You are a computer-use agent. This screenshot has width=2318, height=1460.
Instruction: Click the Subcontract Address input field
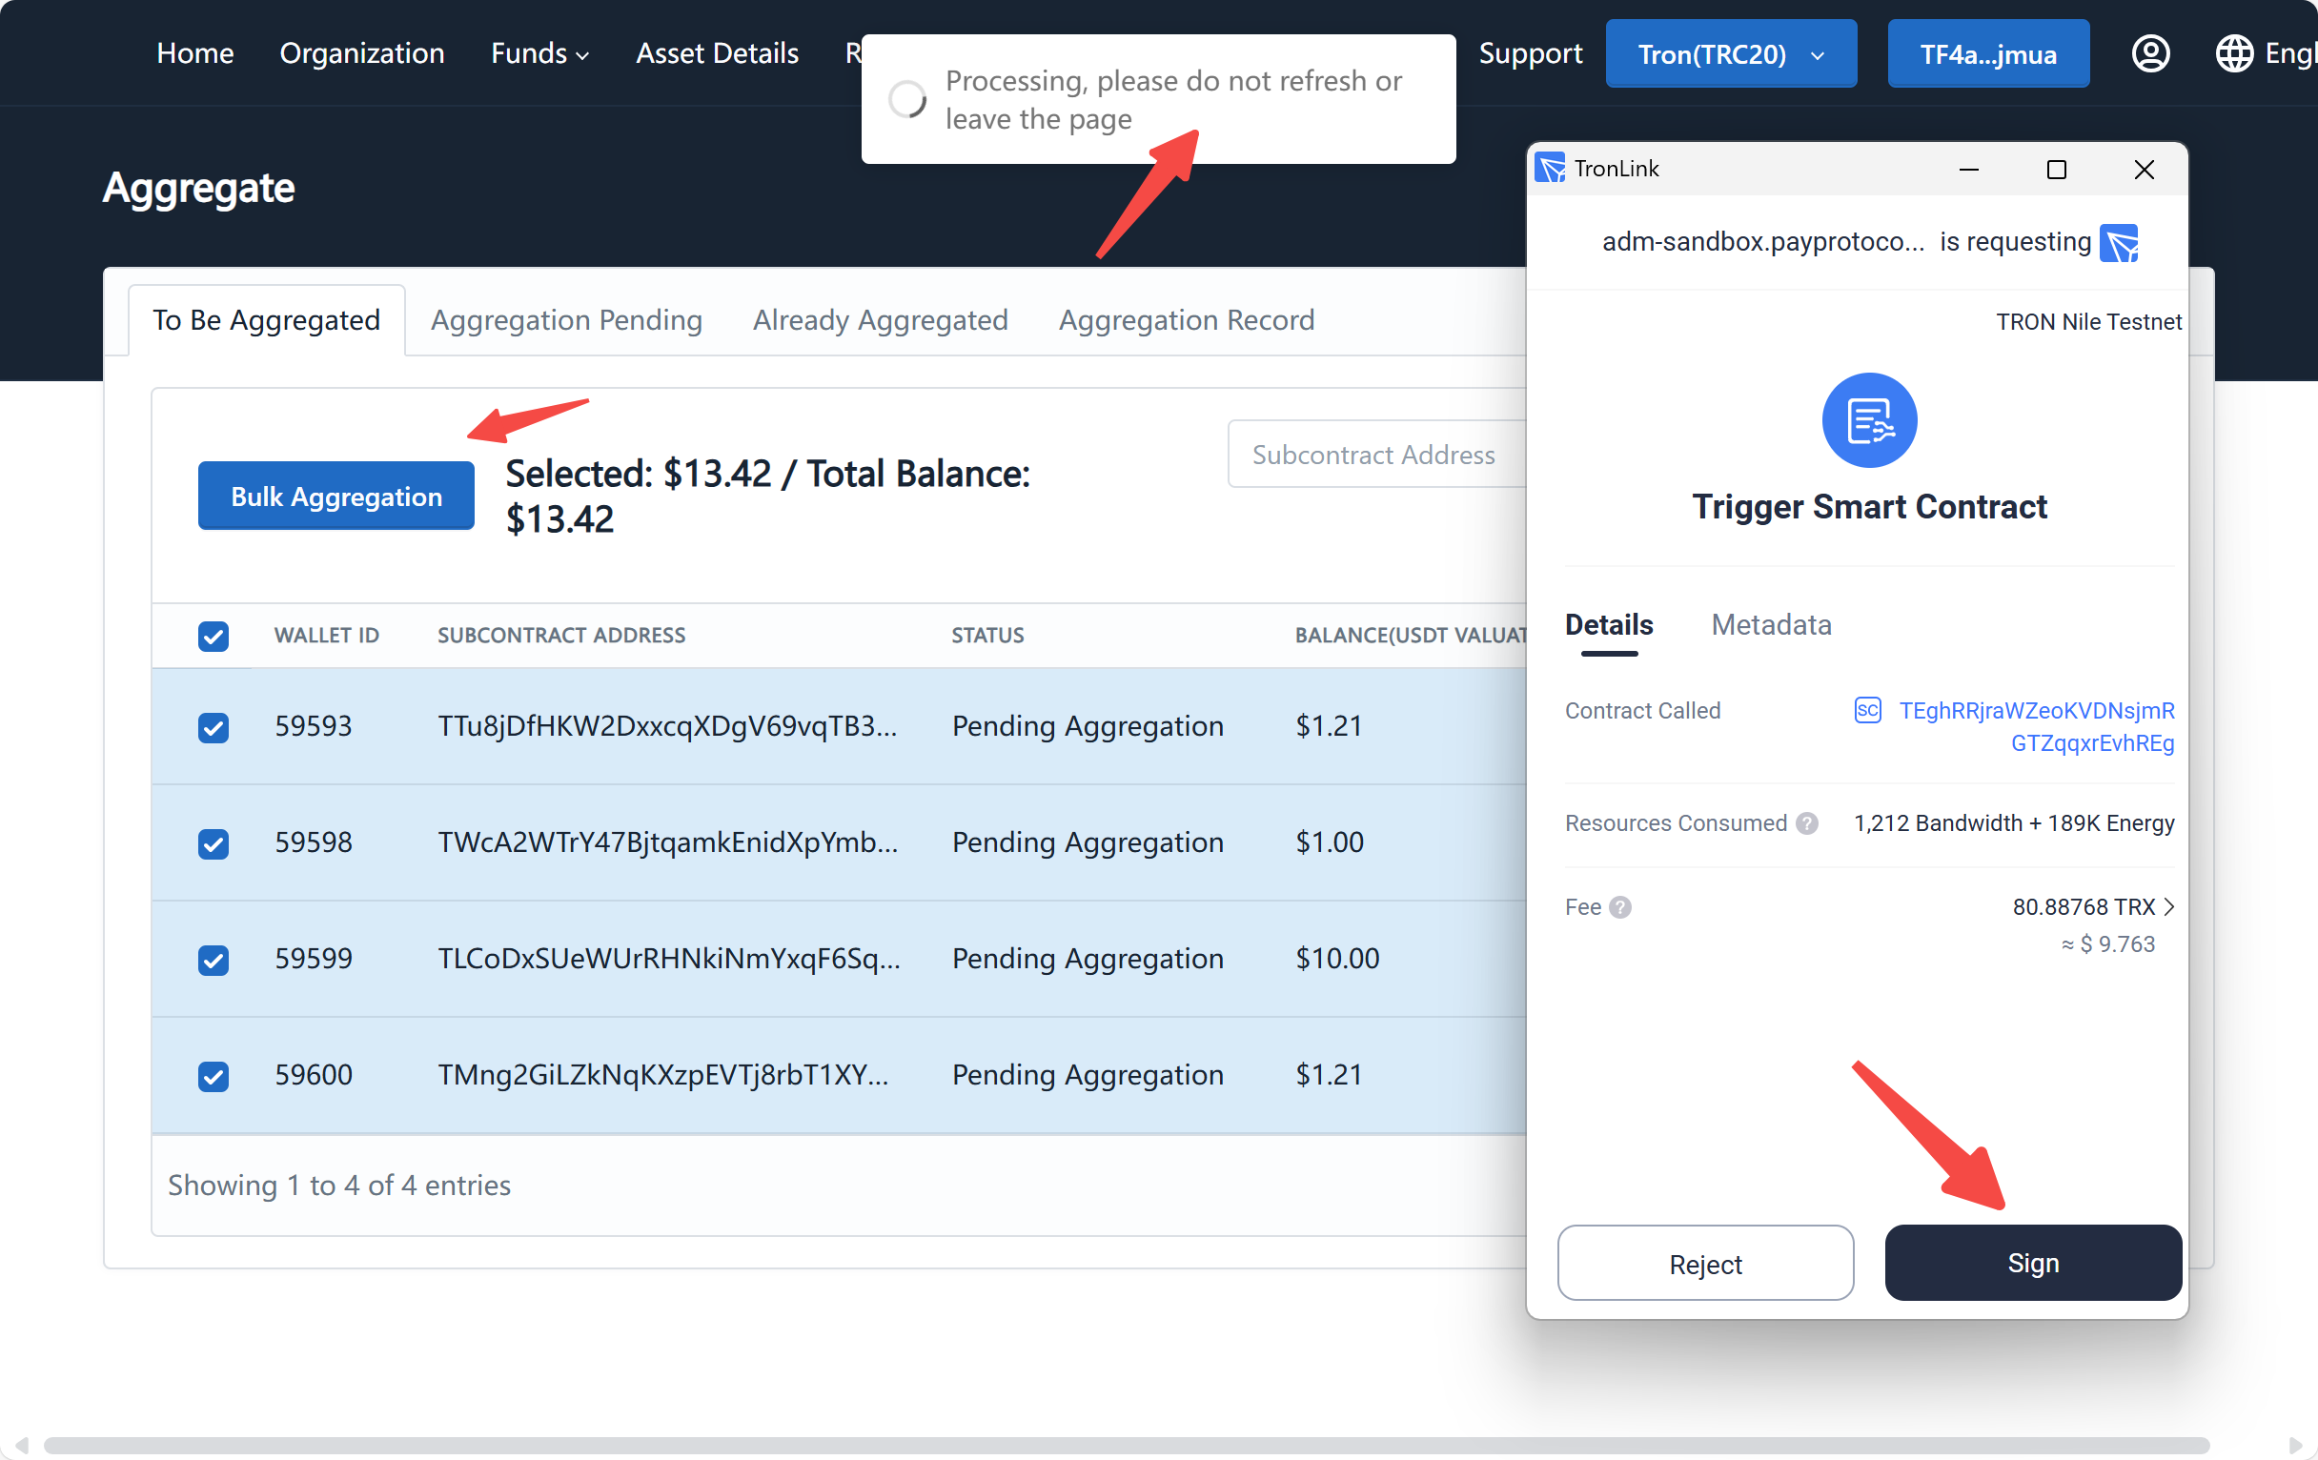pyautogui.click(x=1371, y=455)
